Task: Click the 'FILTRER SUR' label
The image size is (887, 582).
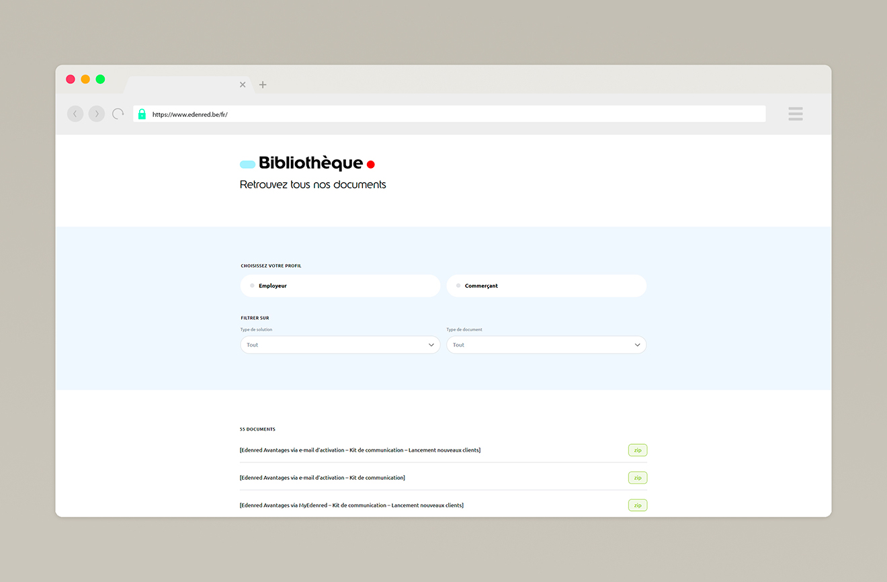Action: 255,318
